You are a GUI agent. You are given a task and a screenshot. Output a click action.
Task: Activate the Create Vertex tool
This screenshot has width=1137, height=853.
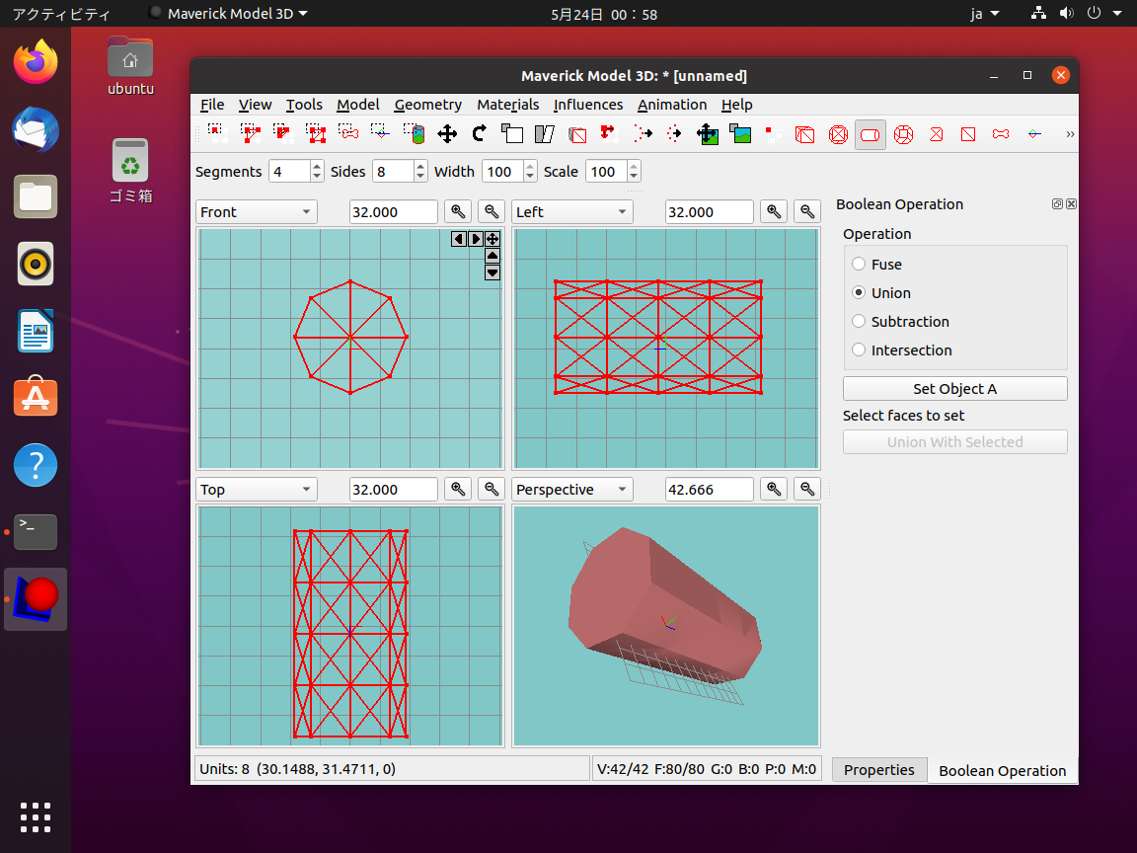tap(773, 133)
